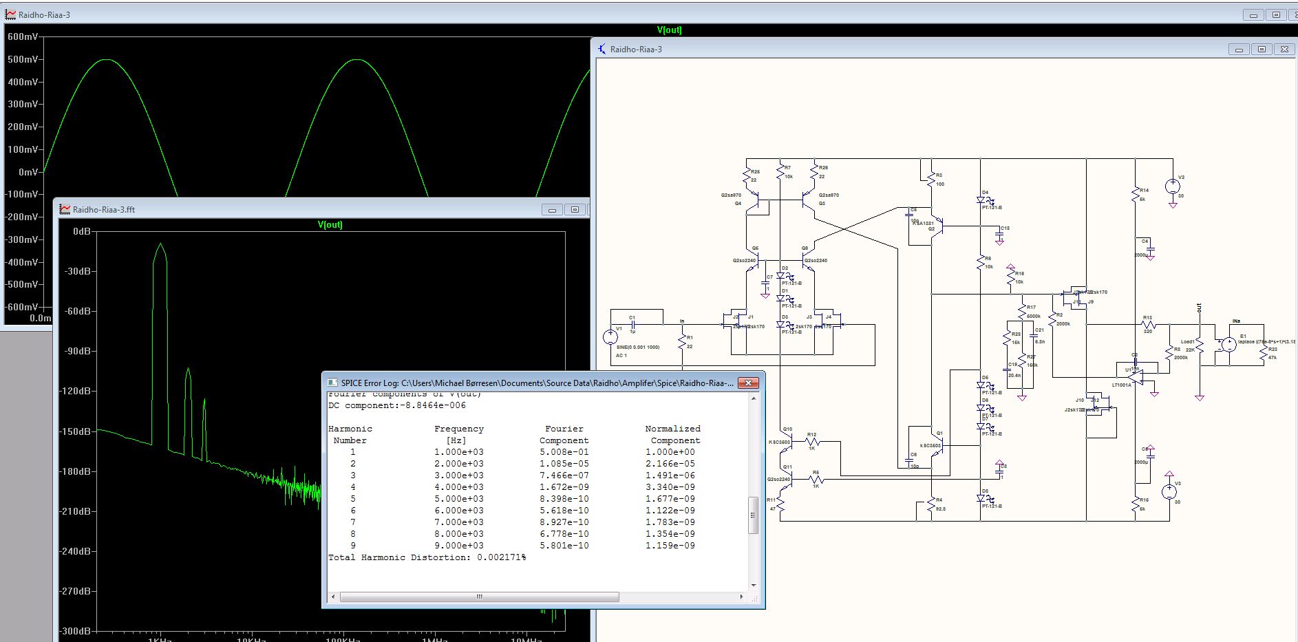1298x642 pixels.
Task: Minimize the Raidho-Riaa-3.fft window
Action: tap(552, 209)
